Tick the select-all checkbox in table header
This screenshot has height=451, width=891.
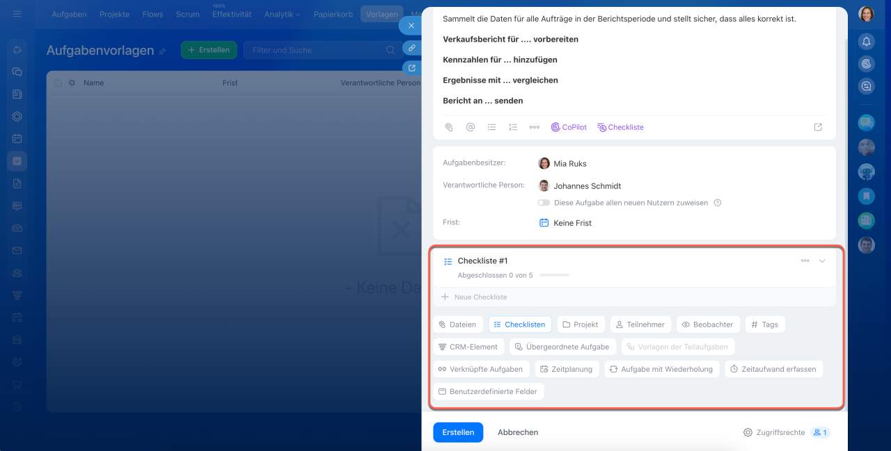(58, 83)
